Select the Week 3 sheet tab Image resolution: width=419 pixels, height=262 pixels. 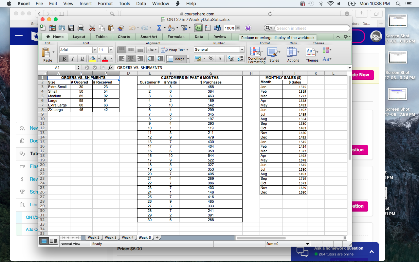111,237
